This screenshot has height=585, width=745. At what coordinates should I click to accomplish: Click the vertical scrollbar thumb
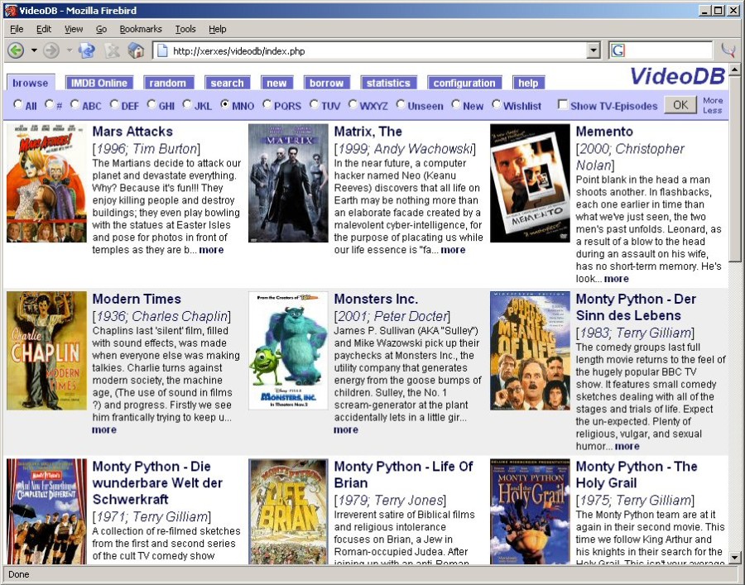[735, 170]
